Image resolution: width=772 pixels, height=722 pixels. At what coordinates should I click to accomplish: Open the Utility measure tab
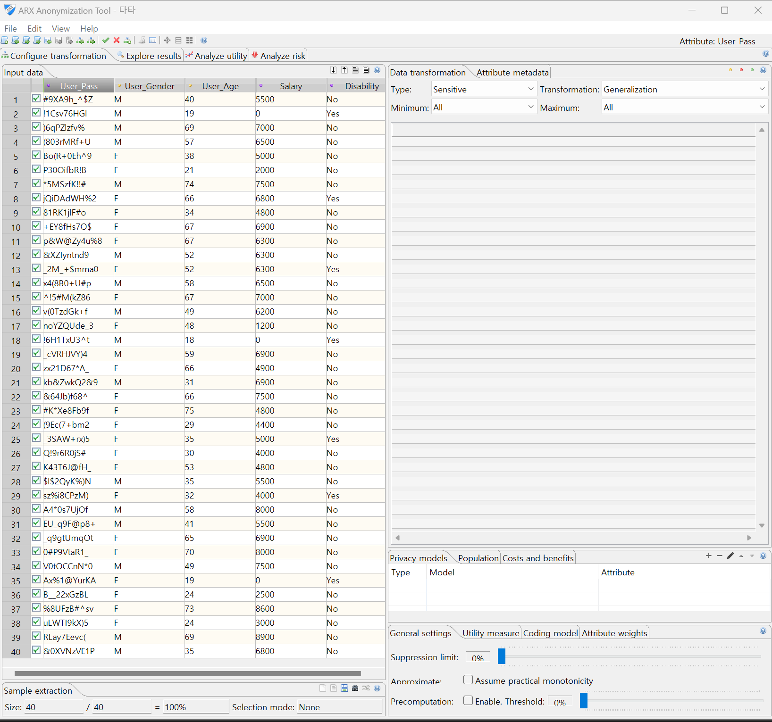(491, 633)
